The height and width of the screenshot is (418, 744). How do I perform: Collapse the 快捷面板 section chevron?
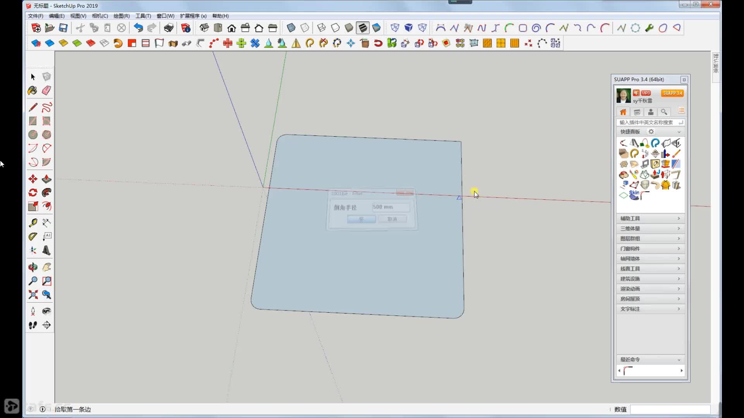679,132
